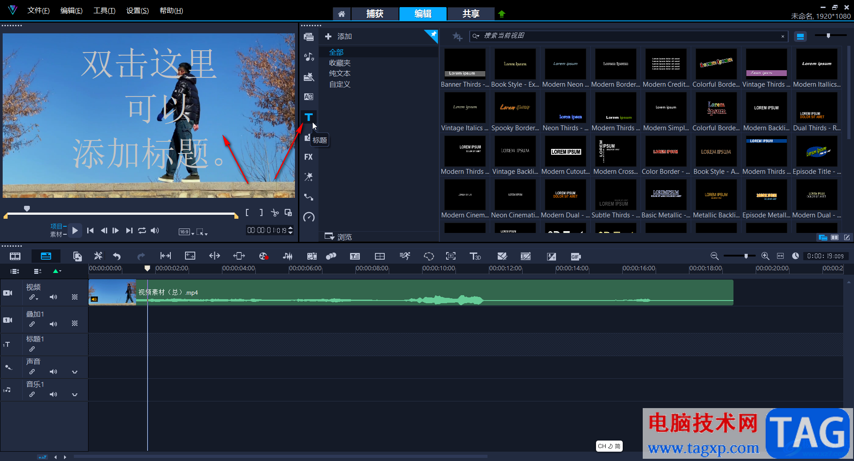Viewport: 854px width, 461px height.
Task: Switch to 项目 (project) playback mode
Action: (x=57, y=226)
